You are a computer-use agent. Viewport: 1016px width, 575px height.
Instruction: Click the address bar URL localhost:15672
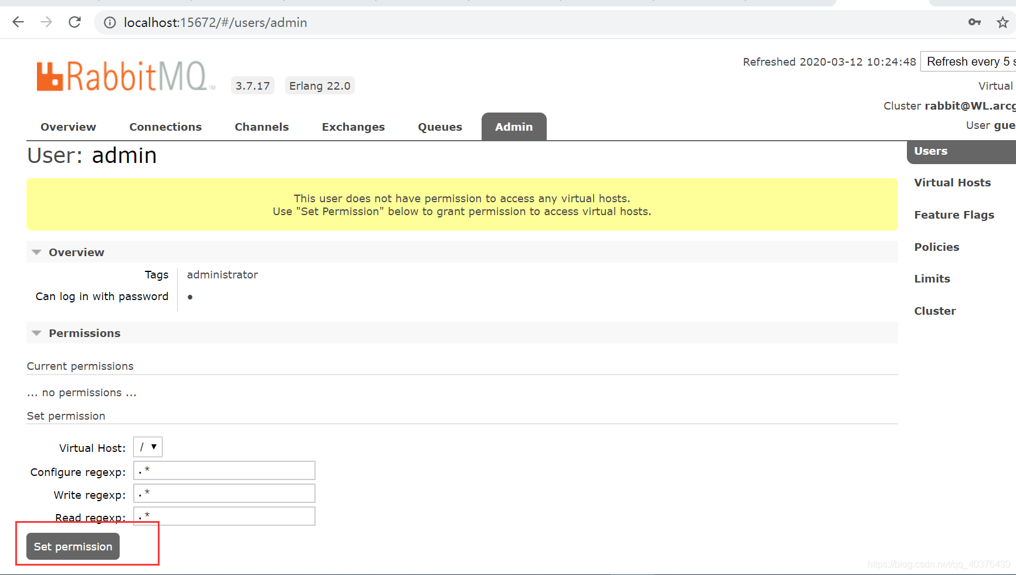[215, 22]
